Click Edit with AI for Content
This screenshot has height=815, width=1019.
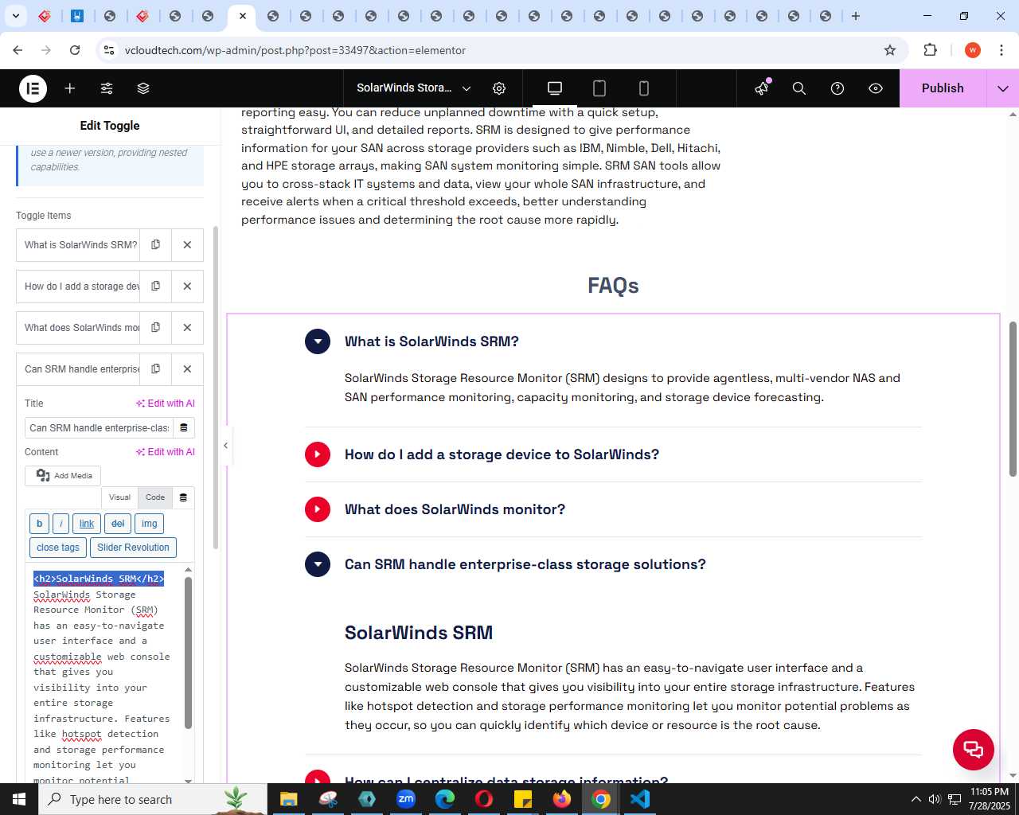166,452
